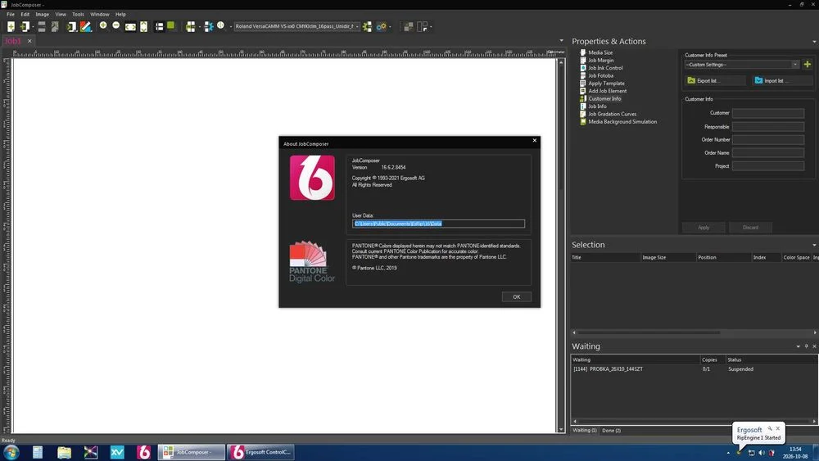
Task: Click the Order Name input field
Action: click(768, 152)
